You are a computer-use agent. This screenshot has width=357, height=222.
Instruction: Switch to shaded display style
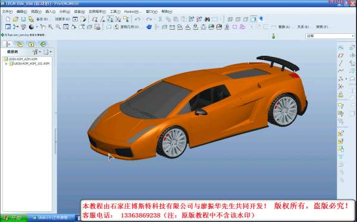[253, 19]
